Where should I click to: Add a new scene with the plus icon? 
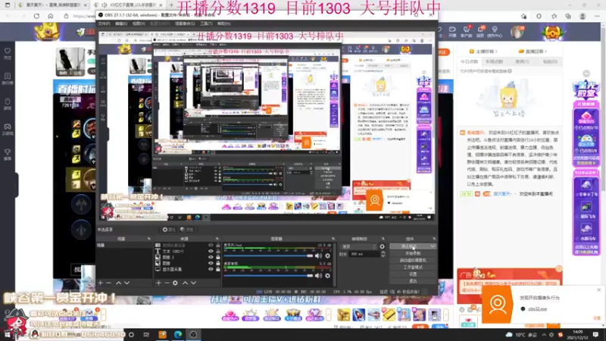coord(101,283)
